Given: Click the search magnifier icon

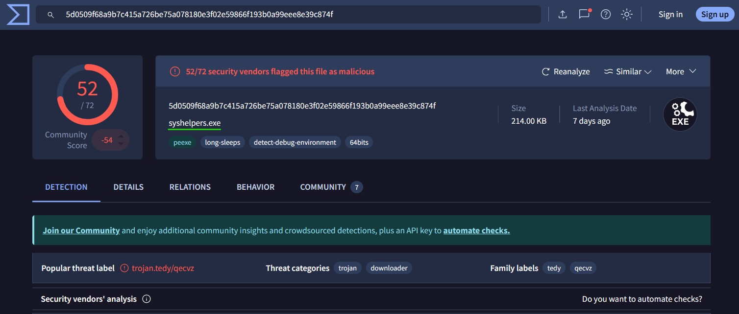Looking at the screenshot, I should (50, 15).
